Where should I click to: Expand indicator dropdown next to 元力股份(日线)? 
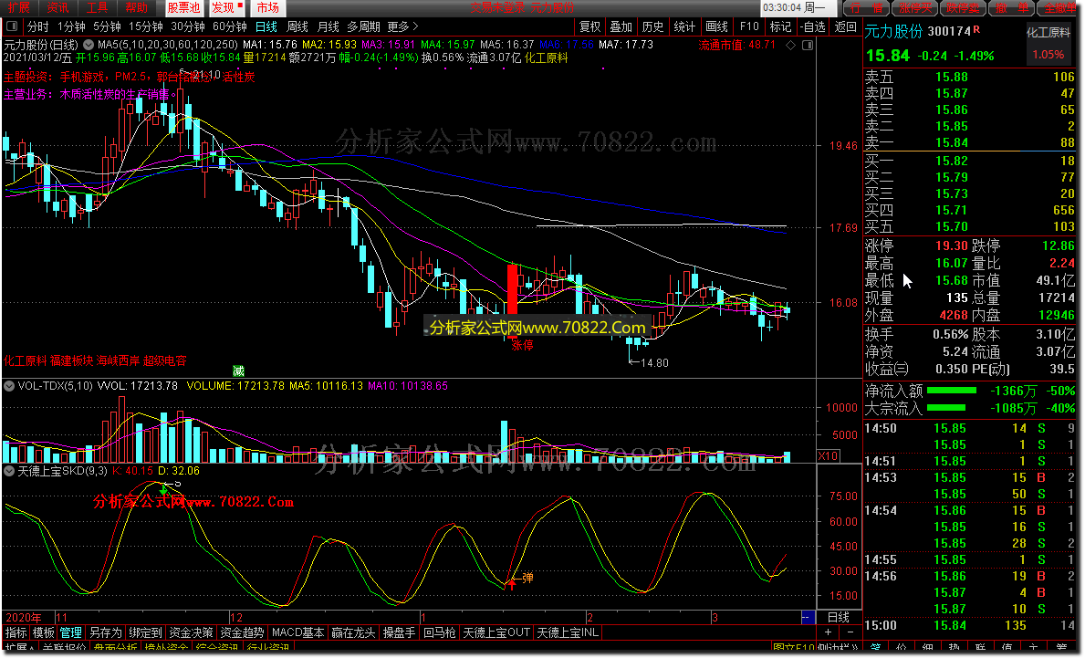[89, 45]
